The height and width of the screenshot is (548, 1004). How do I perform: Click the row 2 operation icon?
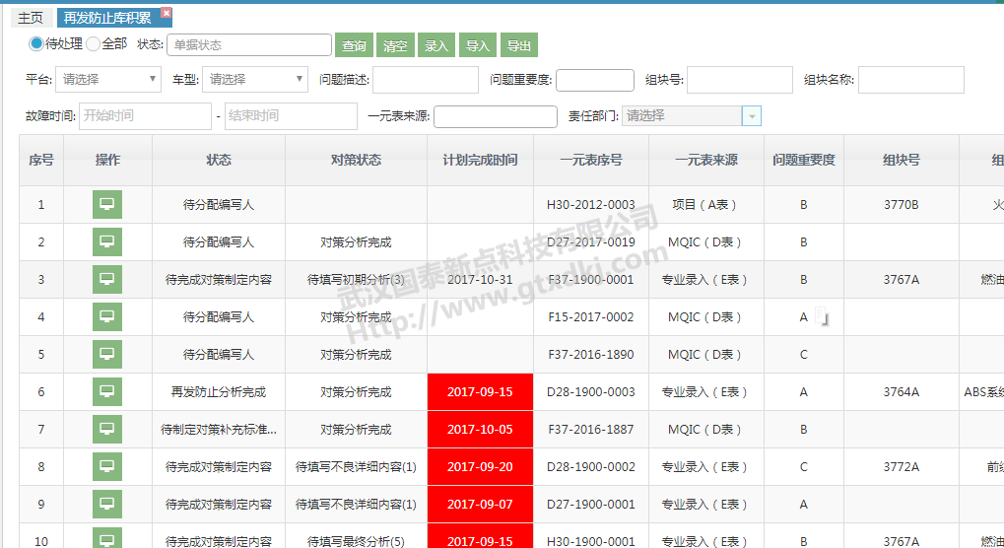tap(107, 242)
